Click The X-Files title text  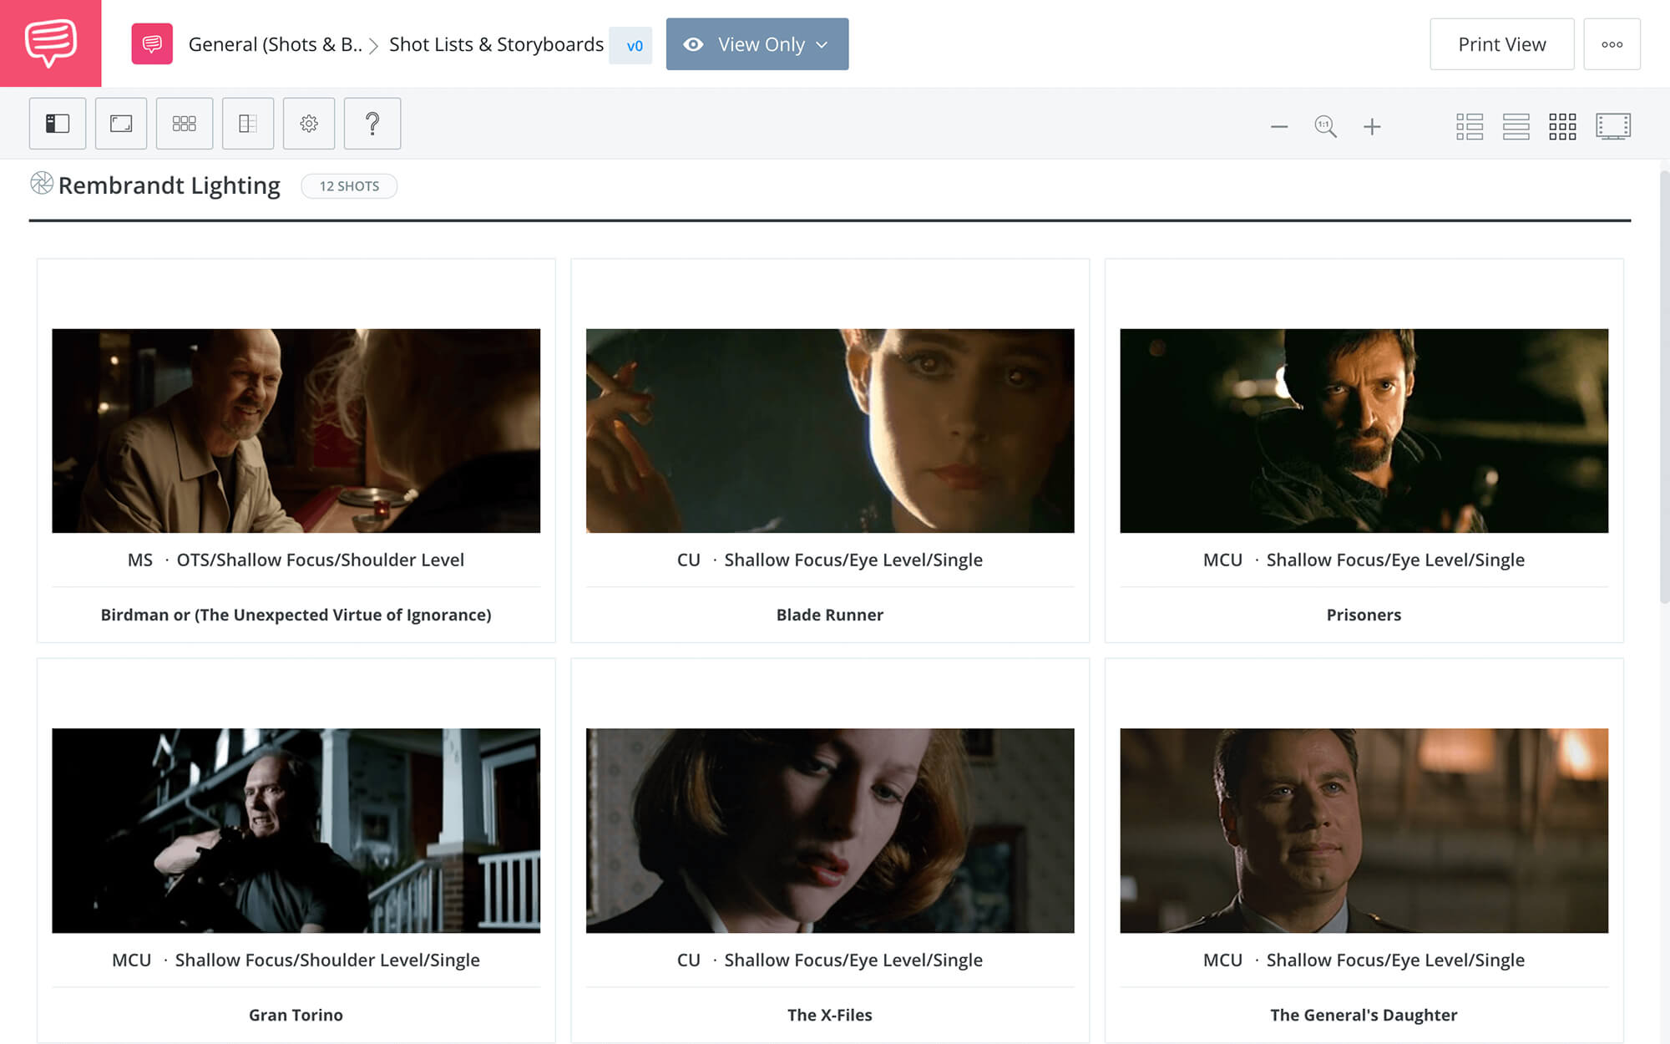click(830, 1015)
